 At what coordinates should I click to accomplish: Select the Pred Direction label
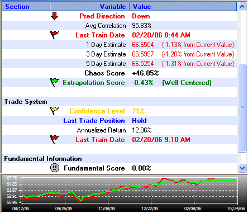pyautogui.click(x=102, y=16)
